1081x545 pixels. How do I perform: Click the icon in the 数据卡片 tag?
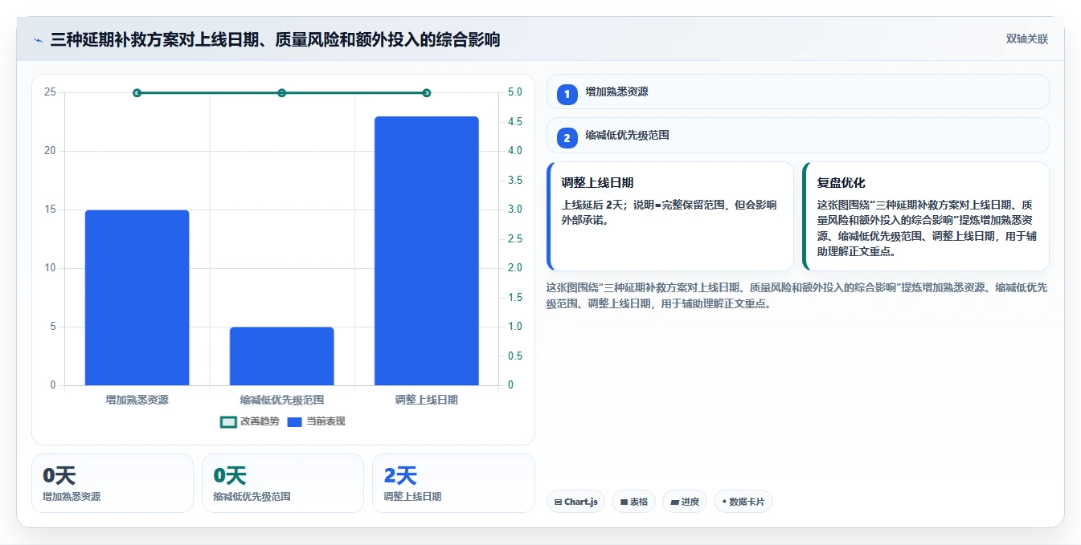(x=724, y=502)
